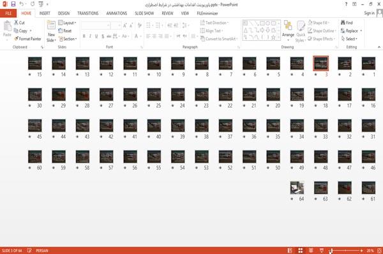Click Select in the Editing group
The height and width of the screenshot is (254, 383).
click(349, 39)
